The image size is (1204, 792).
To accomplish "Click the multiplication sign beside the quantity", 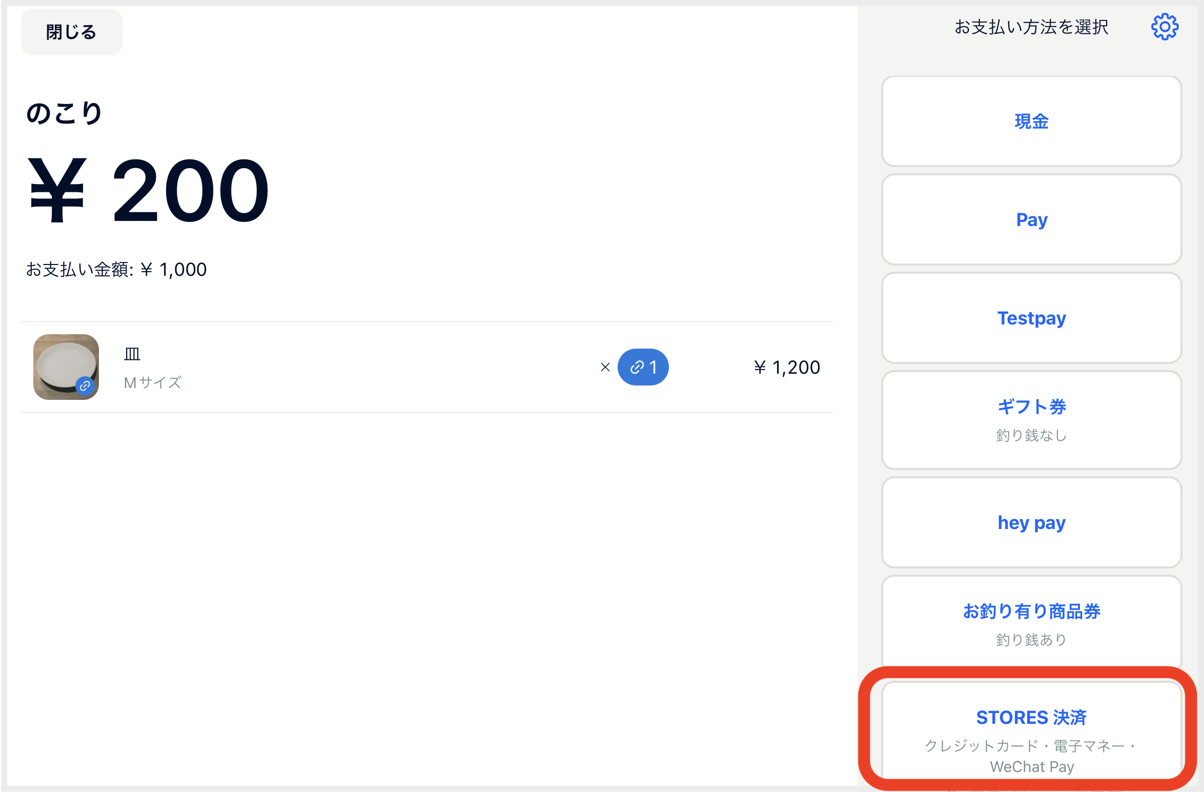I will (605, 367).
